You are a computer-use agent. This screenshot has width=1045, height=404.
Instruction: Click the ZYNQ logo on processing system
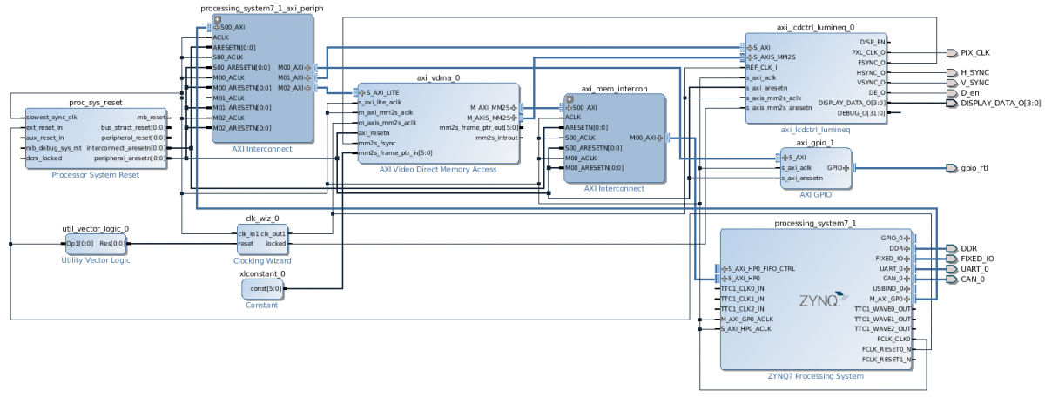tap(819, 300)
